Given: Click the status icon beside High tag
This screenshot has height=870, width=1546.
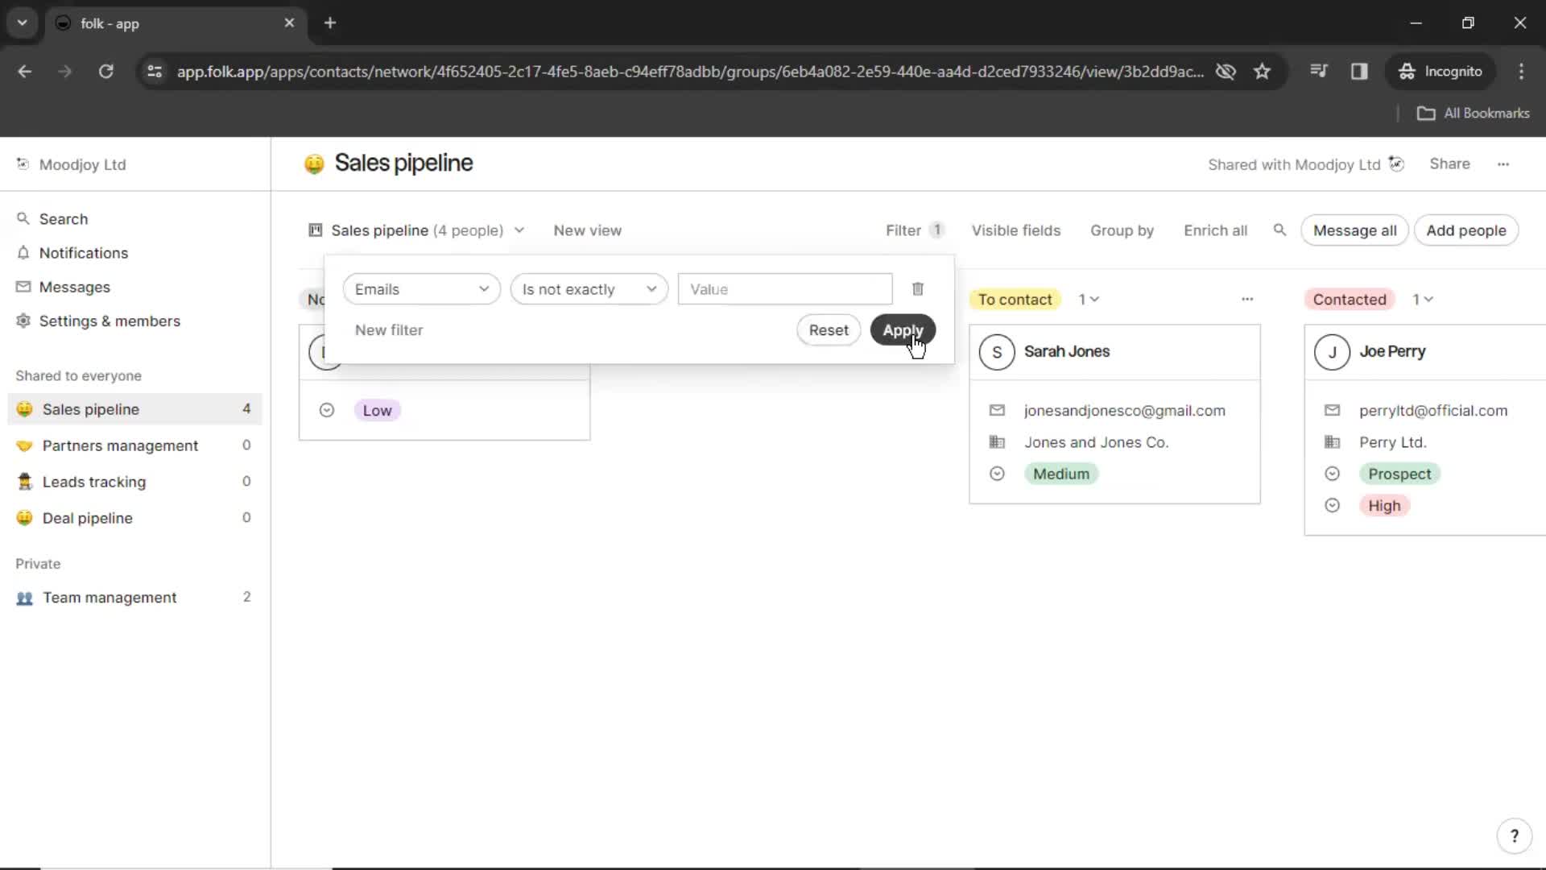Looking at the screenshot, I should [1332, 506].
